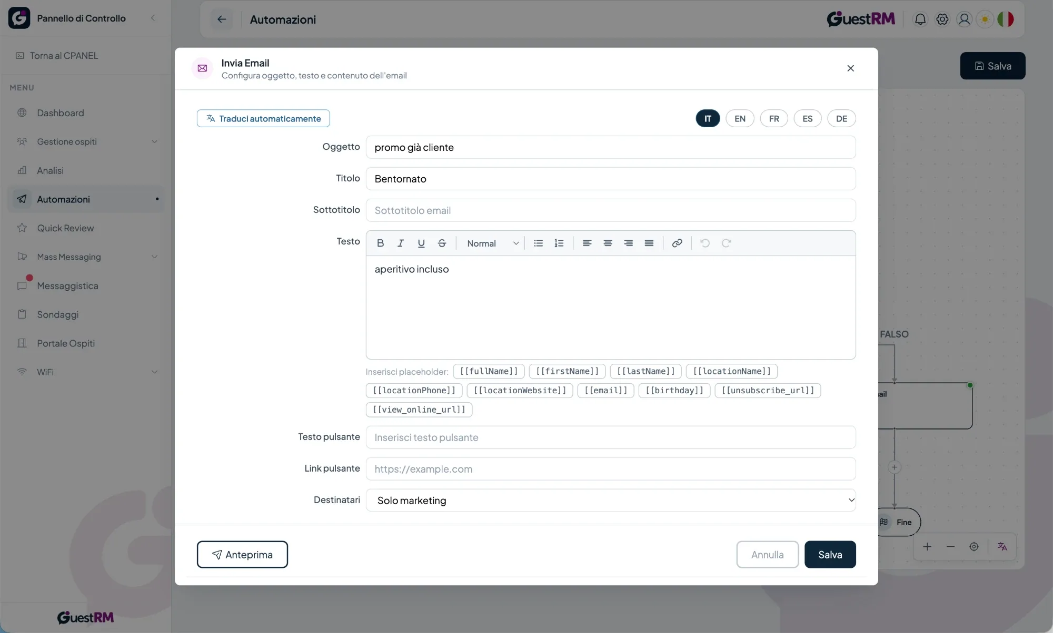Save the email with dialog Salva
The height and width of the screenshot is (633, 1053).
tap(830, 554)
